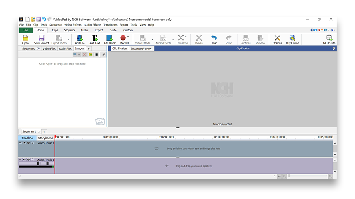Viewport: 355px width, 199px height.
Task: Expand the Transition dropdown arrow
Action: (x=186, y=37)
